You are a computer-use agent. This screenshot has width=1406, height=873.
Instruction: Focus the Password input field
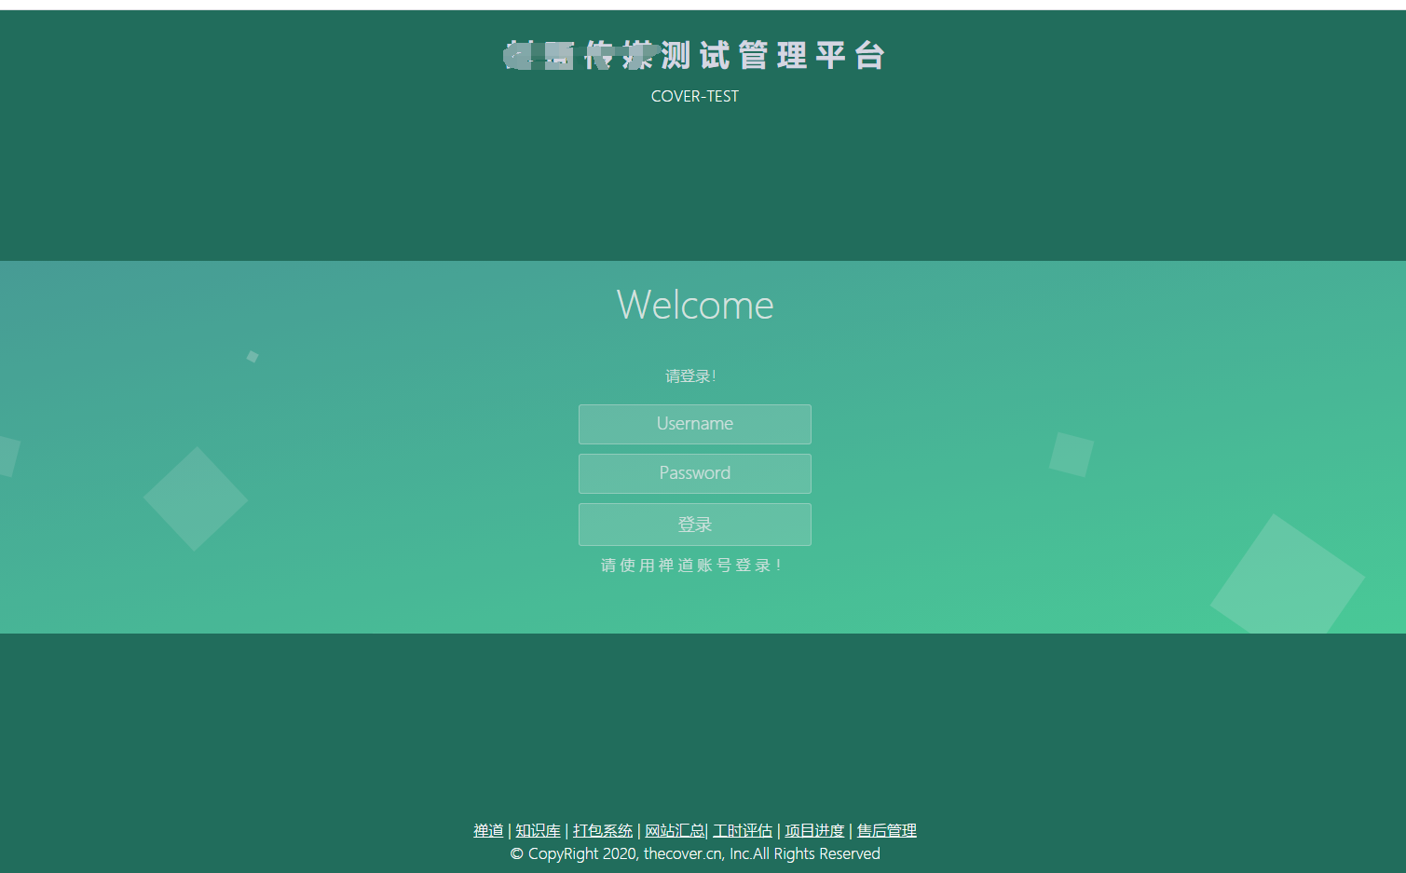coord(695,473)
